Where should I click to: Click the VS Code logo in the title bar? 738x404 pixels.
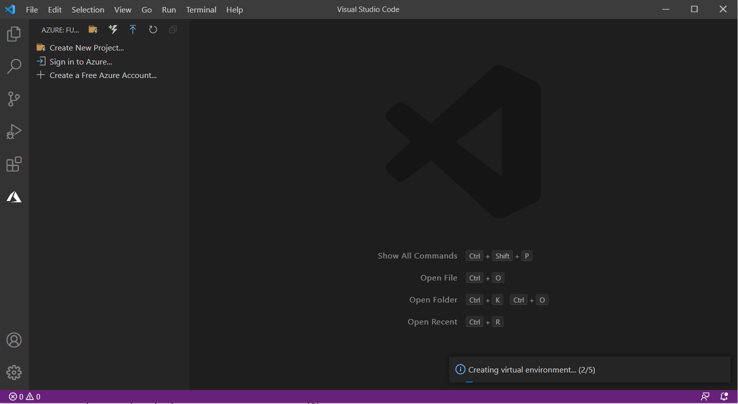pos(10,9)
